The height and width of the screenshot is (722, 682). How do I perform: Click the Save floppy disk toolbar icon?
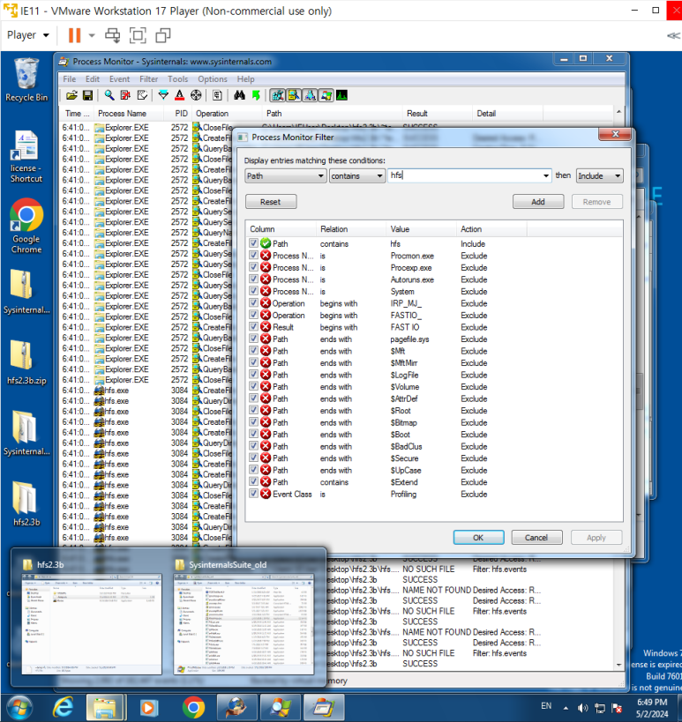pos(87,95)
